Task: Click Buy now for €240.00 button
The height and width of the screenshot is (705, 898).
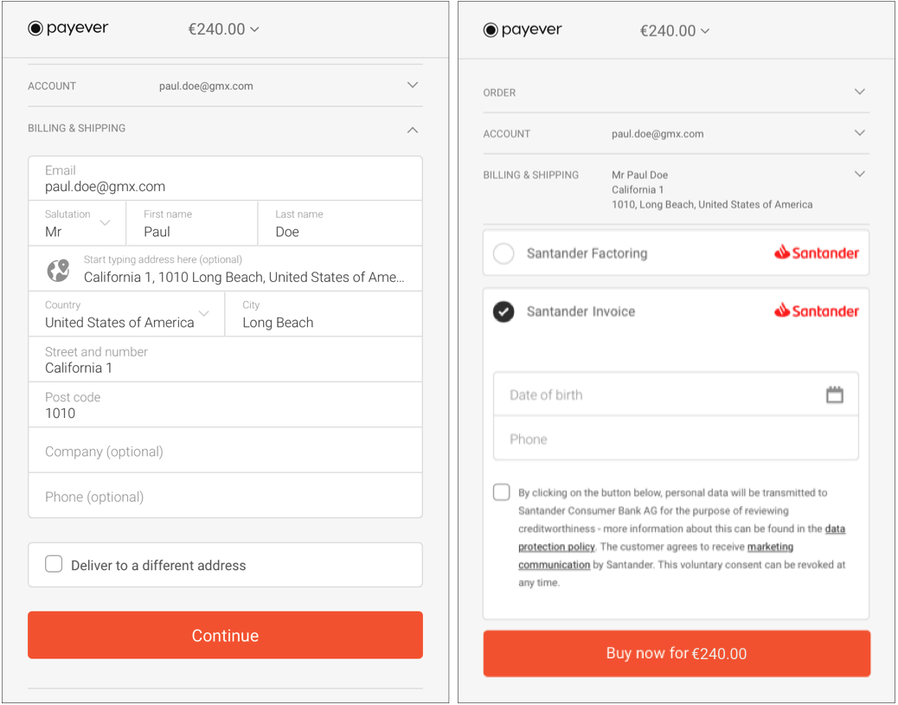Action: (677, 653)
